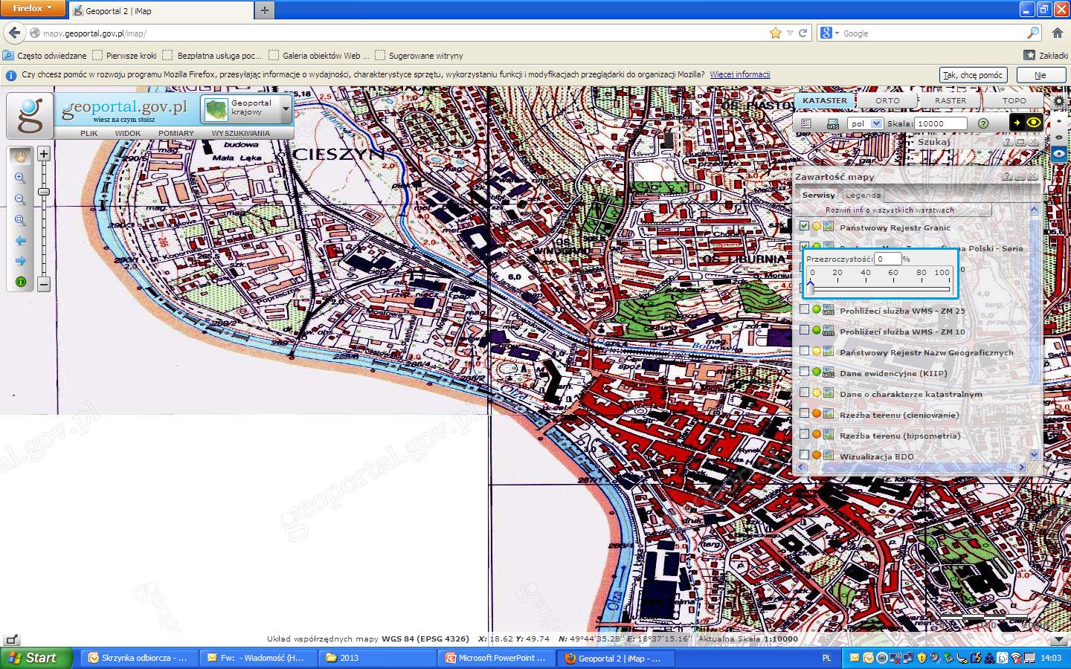This screenshot has width=1071, height=669.
Task: Open settings gear in right sidebar
Action: click(1059, 101)
